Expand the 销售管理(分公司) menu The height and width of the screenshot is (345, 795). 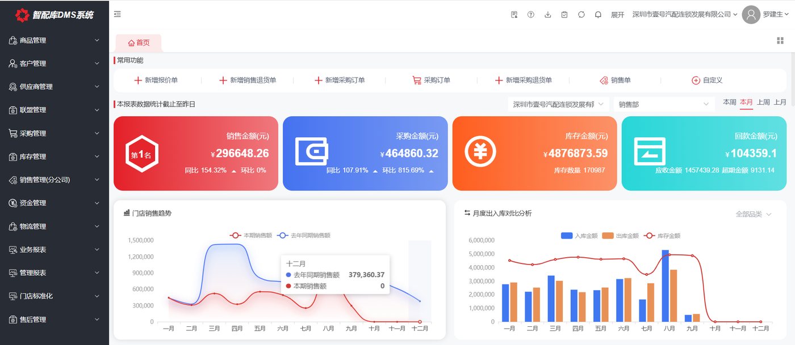[x=55, y=180]
